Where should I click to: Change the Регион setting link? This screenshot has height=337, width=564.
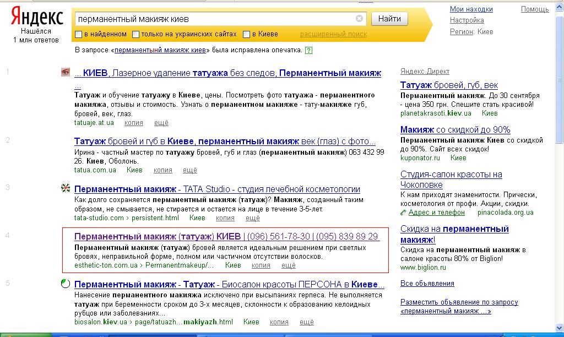461,31
